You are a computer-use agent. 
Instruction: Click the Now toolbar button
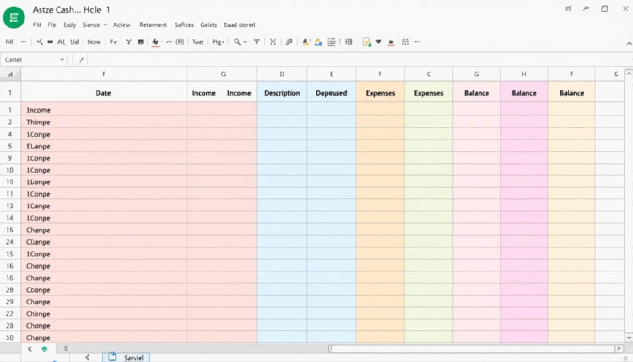click(x=94, y=42)
